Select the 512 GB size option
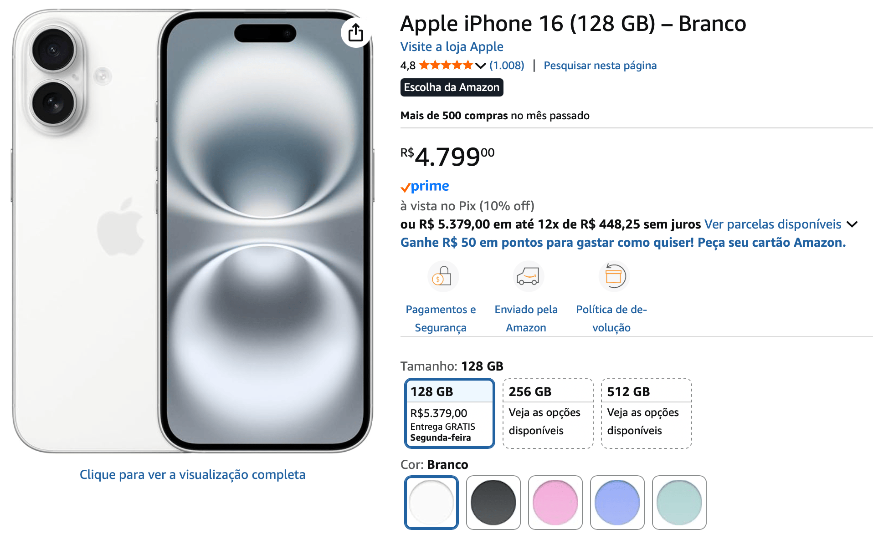 click(646, 413)
